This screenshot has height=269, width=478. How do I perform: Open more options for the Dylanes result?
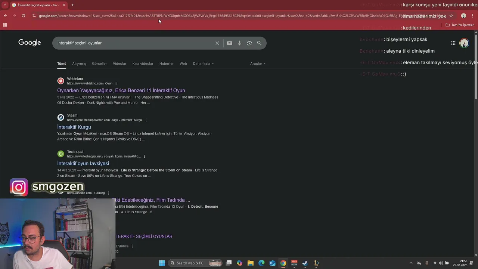132,246
